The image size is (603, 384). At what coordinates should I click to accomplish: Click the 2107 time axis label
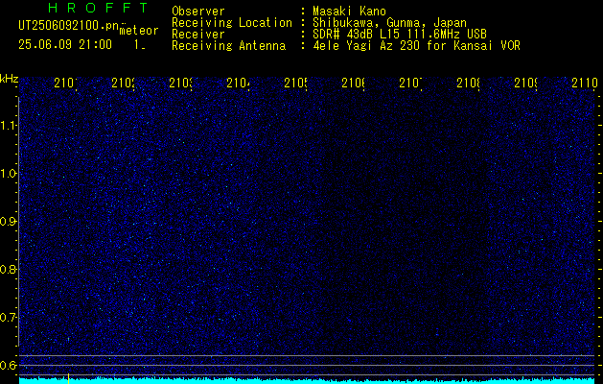click(x=410, y=84)
